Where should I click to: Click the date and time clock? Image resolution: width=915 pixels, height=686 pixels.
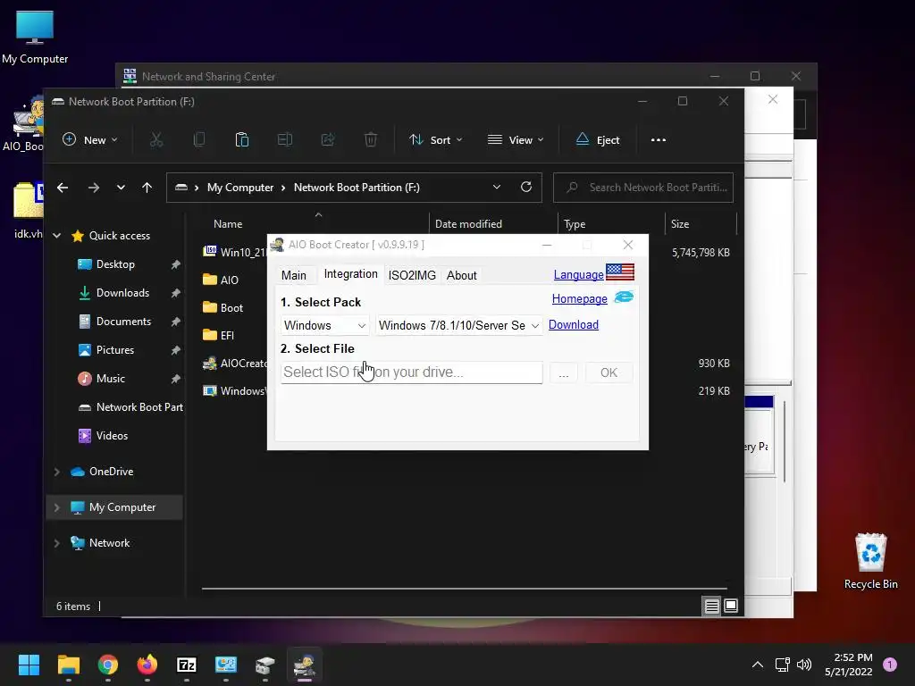[x=849, y=665]
